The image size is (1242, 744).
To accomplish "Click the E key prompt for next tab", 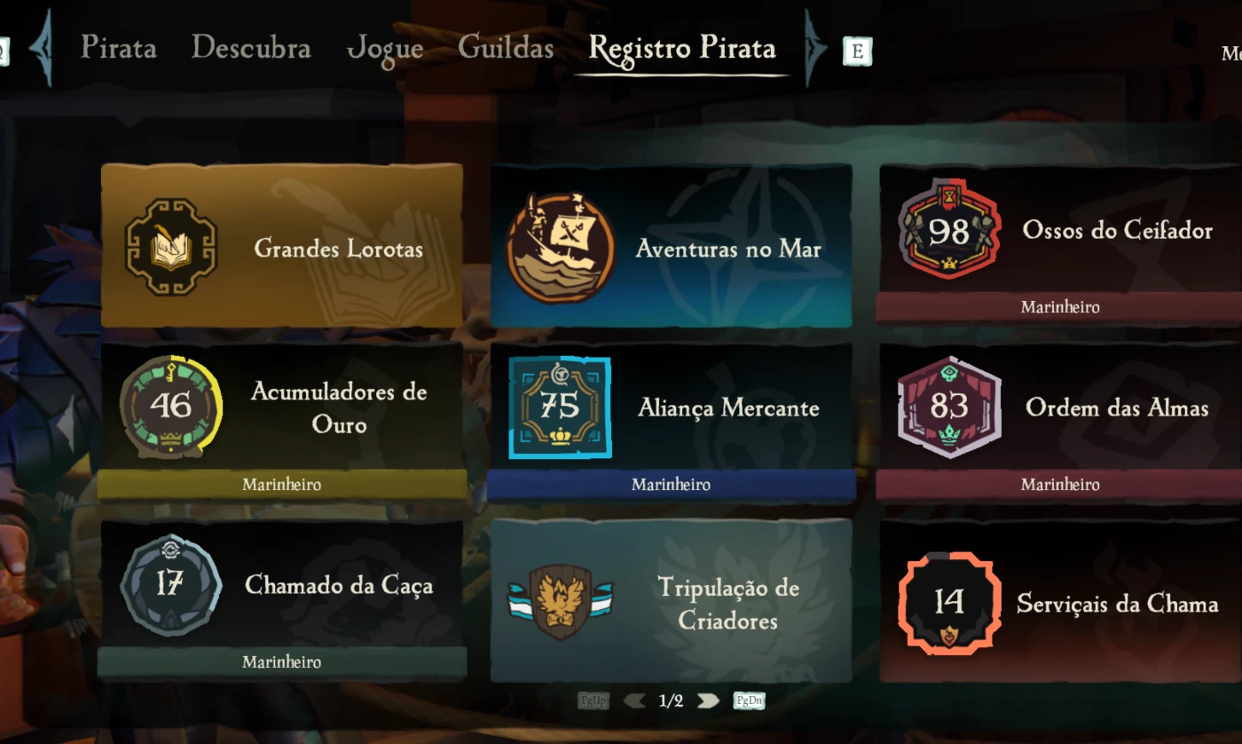I will (x=857, y=51).
